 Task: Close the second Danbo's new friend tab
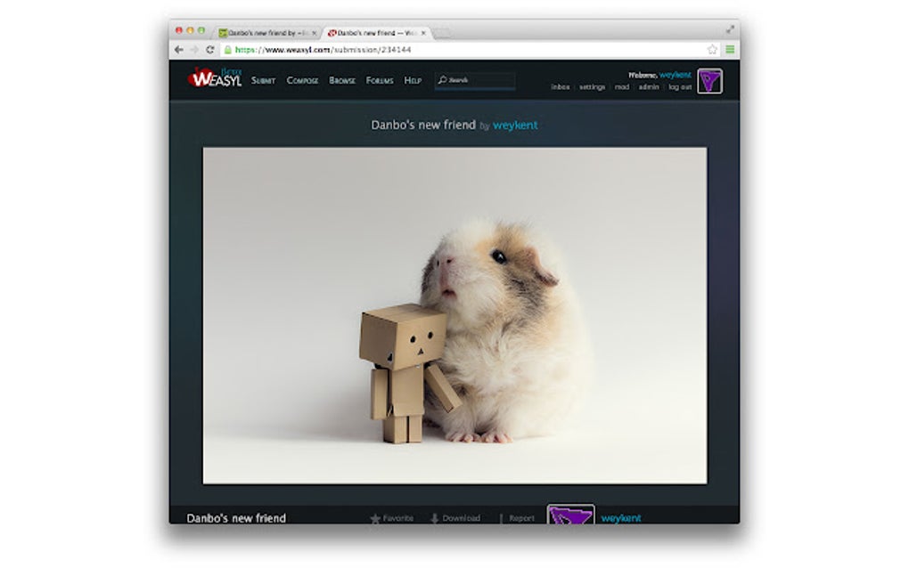click(x=423, y=33)
